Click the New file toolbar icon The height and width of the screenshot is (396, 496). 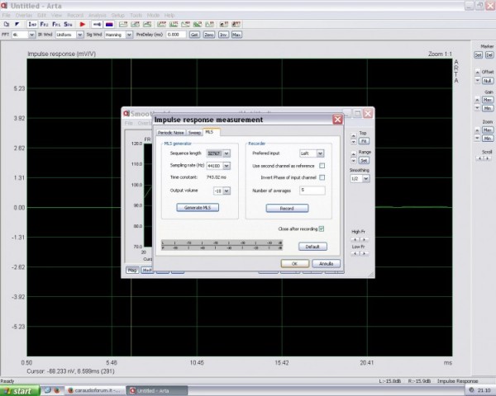click(7, 24)
